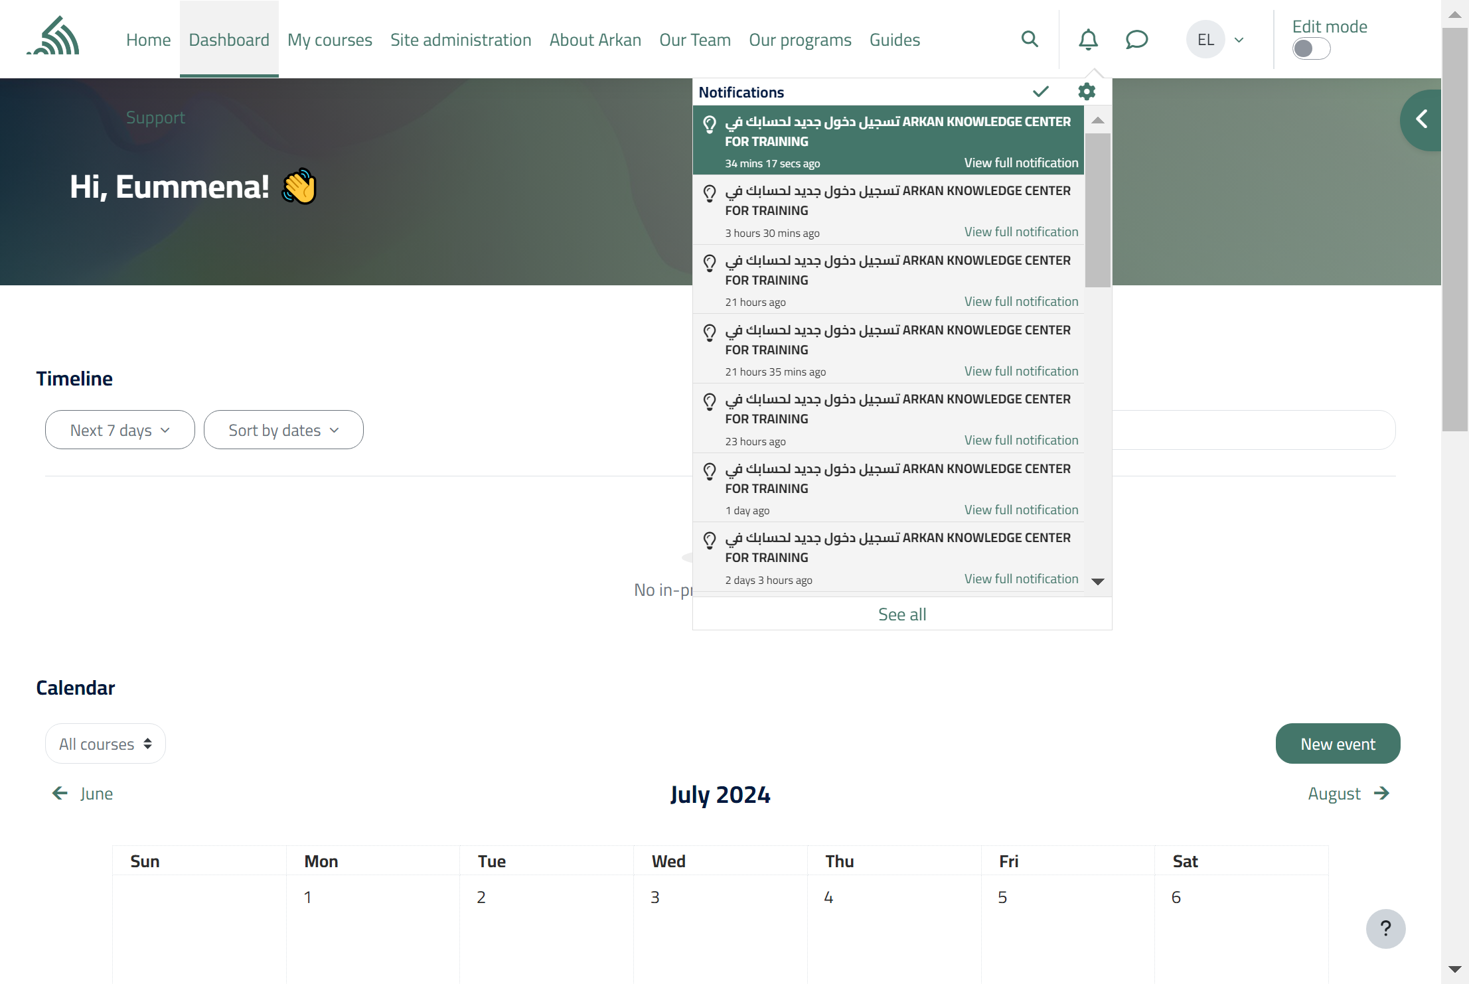The width and height of the screenshot is (1469, 984).
Task: Expand the user menu chevron
Action: tap(1239, 40)
